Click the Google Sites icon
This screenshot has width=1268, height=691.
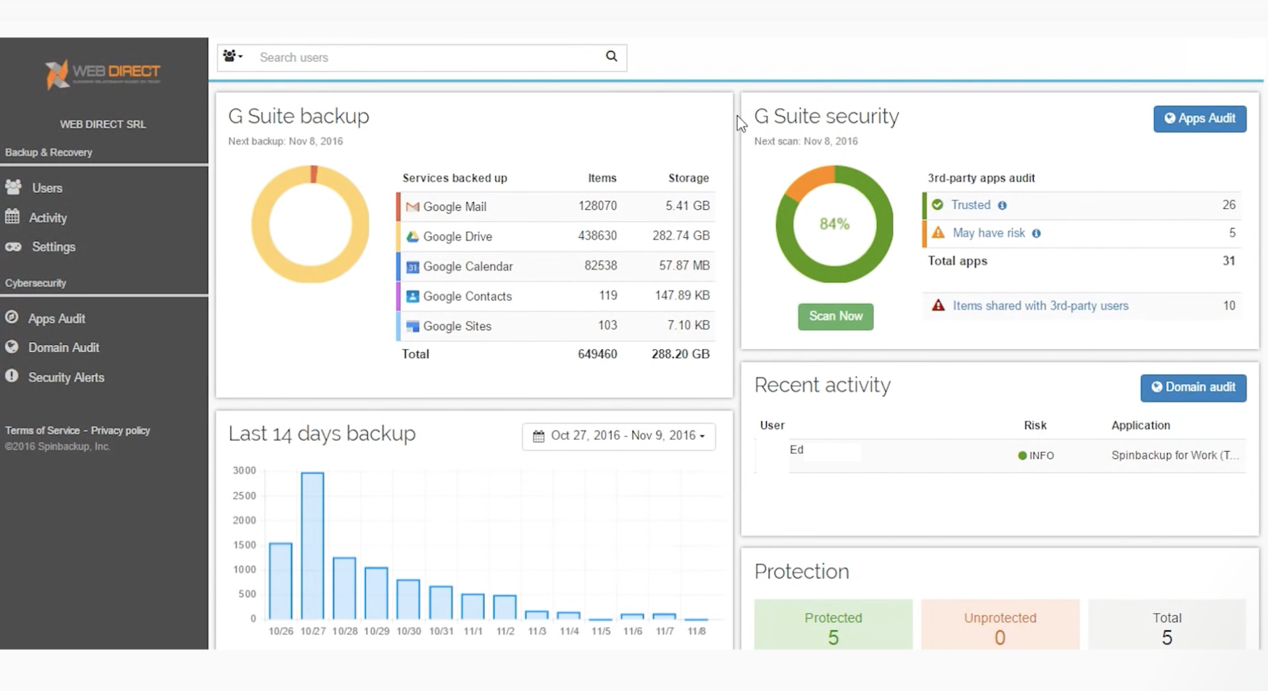point(413,326)
